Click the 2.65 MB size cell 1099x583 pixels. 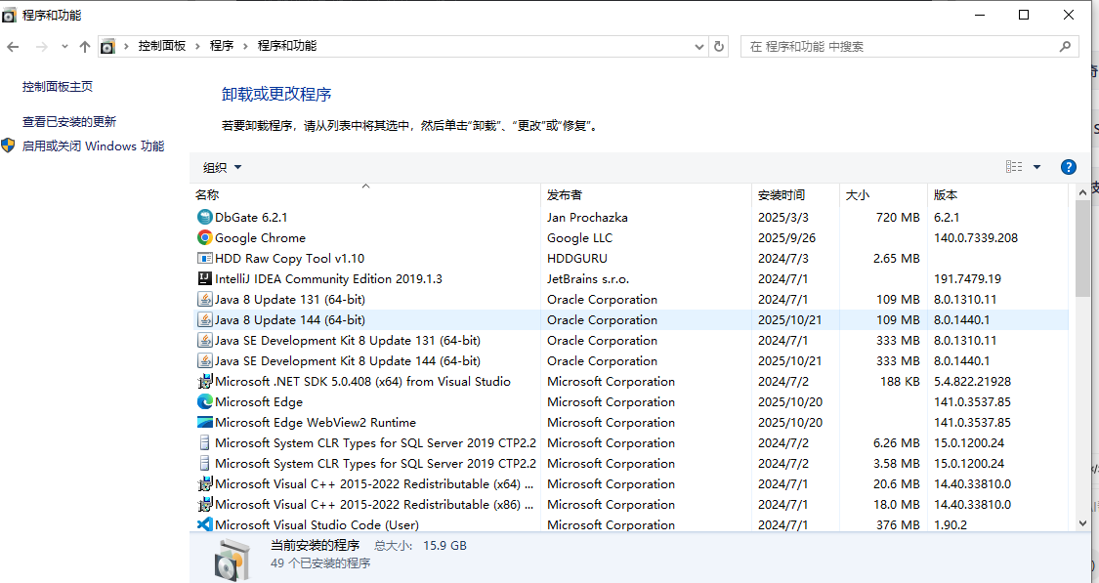coord(897,259)
